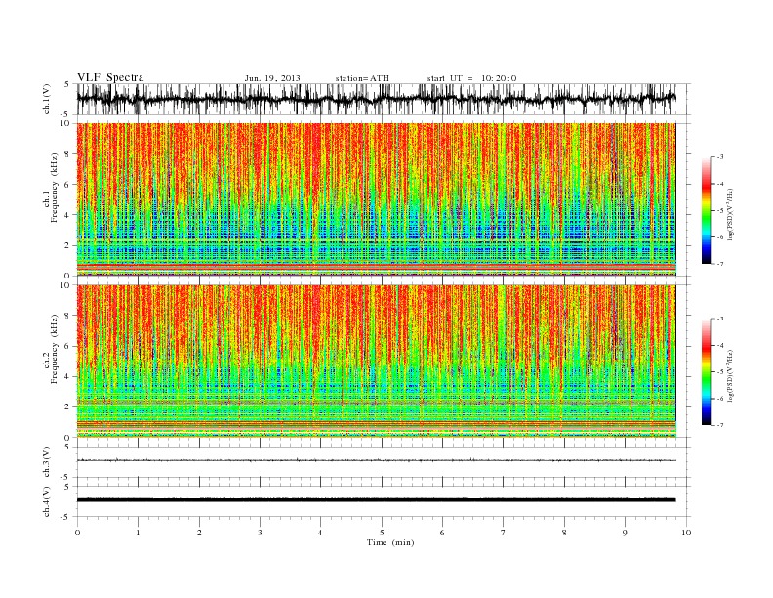The width and height of the screenshot is (773, 598).
Task: Click the date 'Jun. 19, 2013'
Action: [x=272, y=78]
